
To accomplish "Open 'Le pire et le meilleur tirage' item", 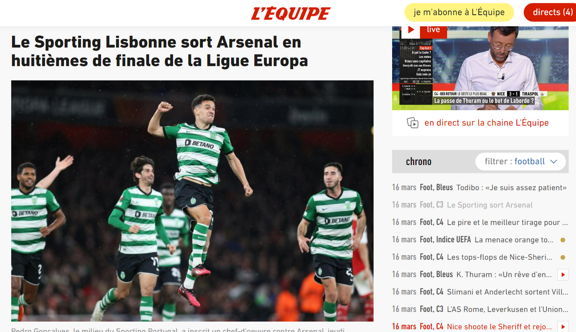I will [x=479, y=222].
